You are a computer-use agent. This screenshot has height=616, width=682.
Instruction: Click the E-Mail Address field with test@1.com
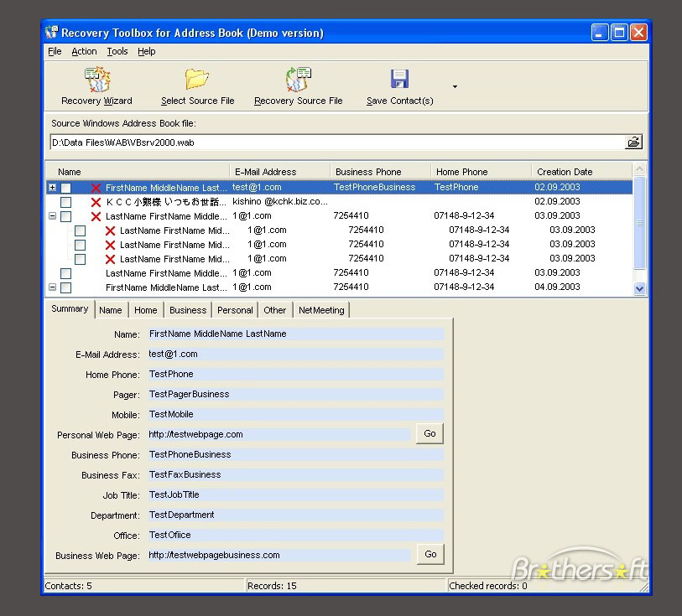(x=296, y=354)
